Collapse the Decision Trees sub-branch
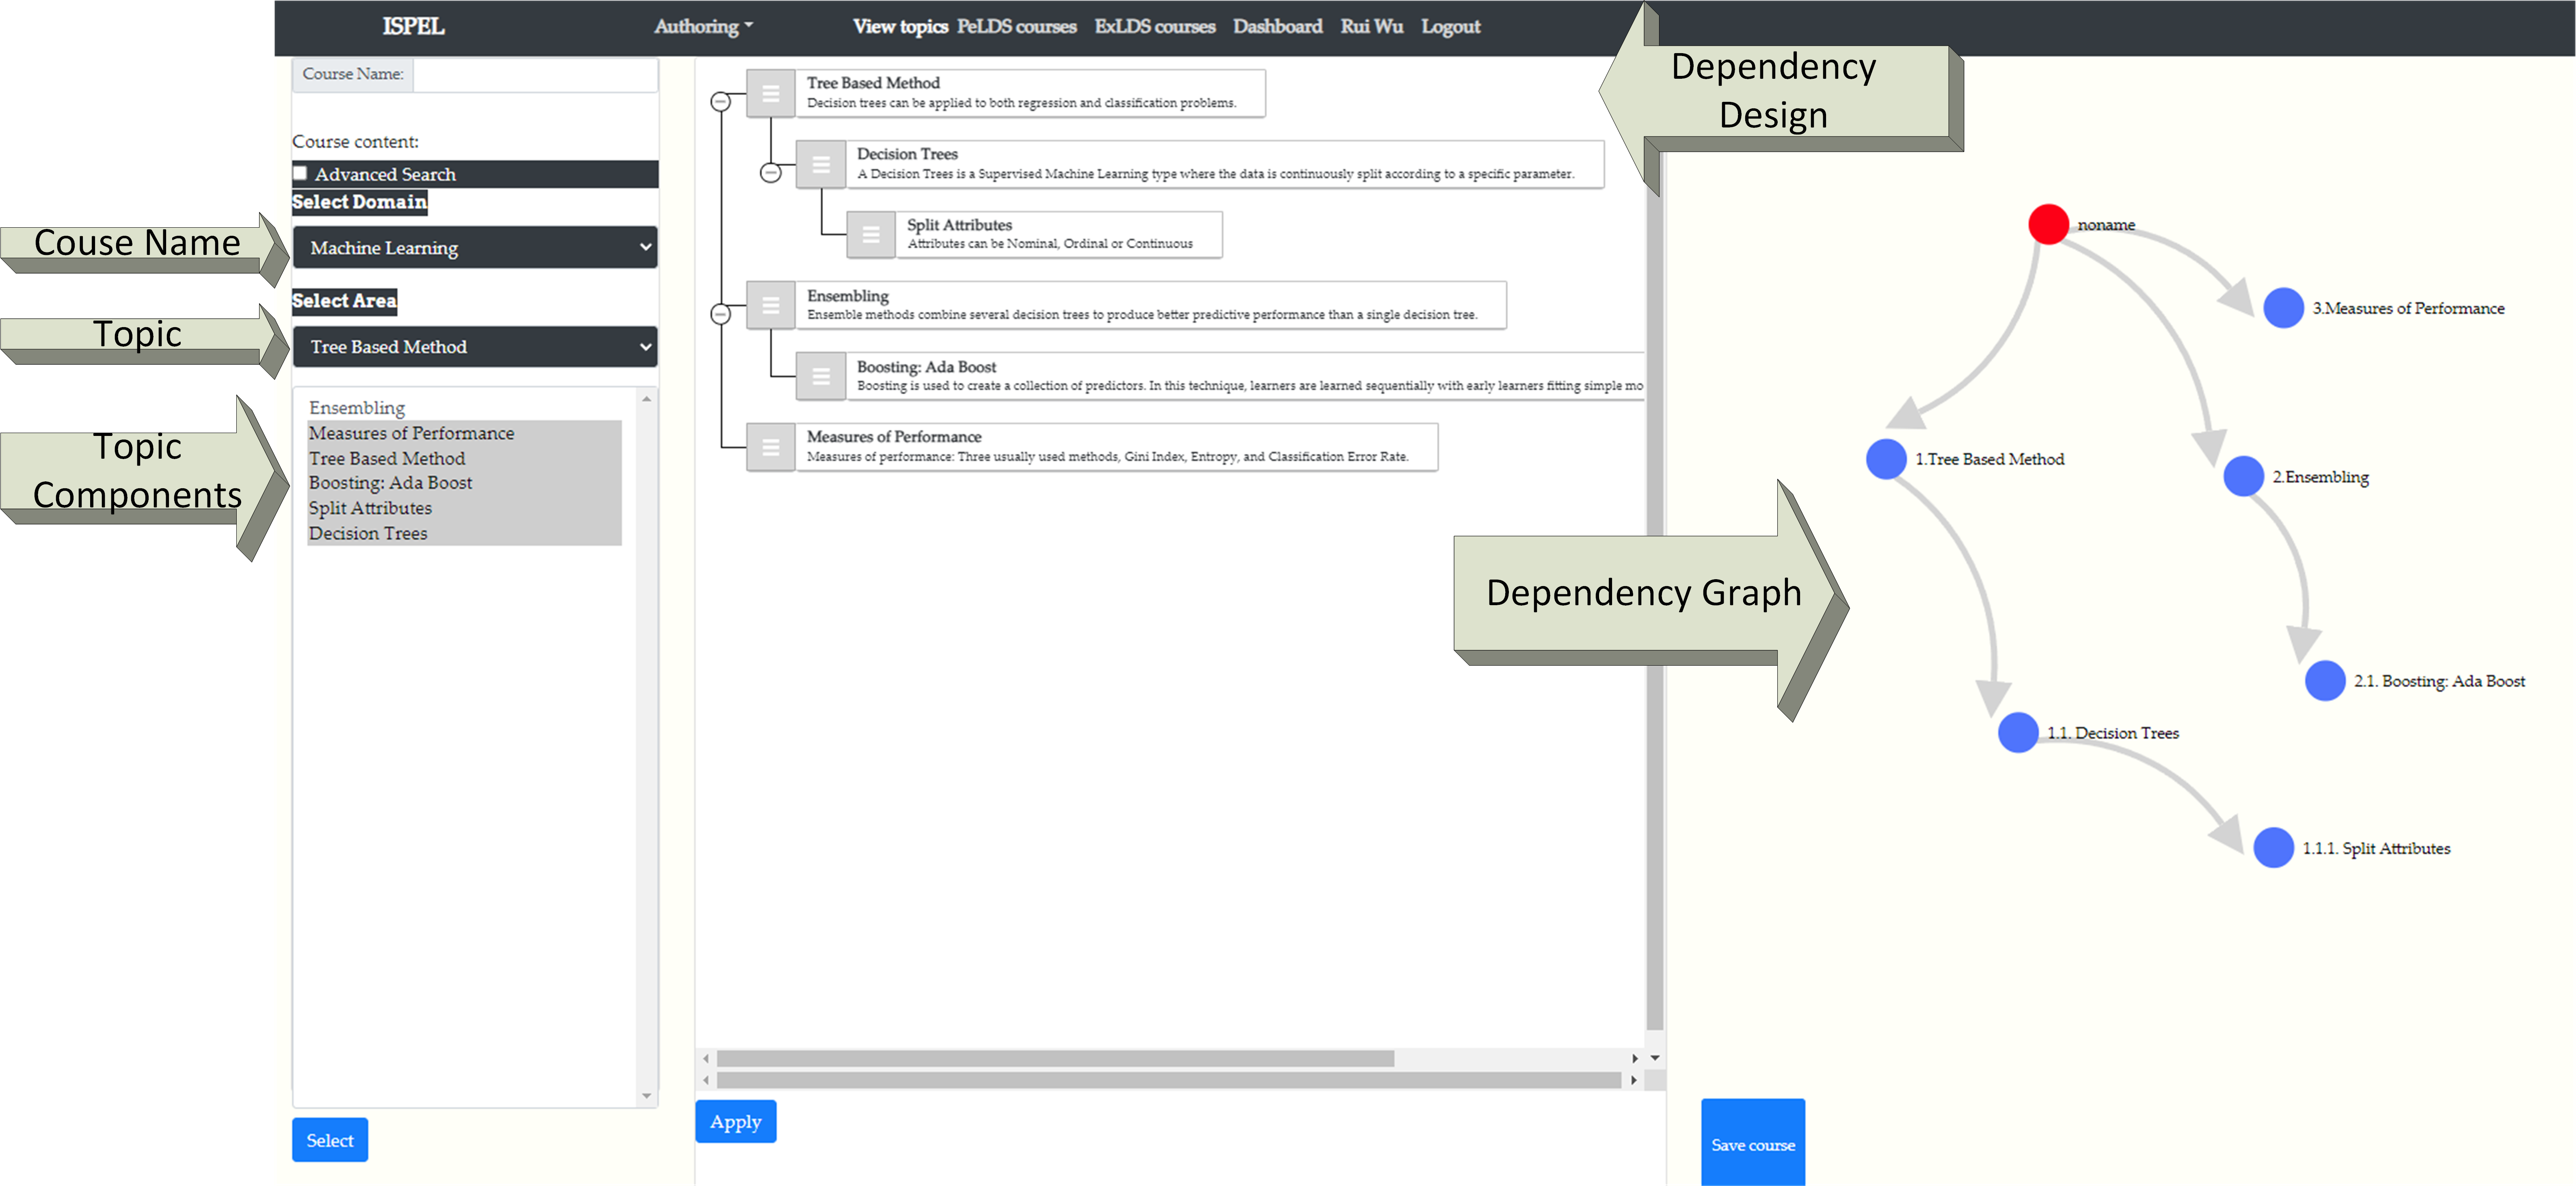2576x1186 pixels. tap(770, 173)
